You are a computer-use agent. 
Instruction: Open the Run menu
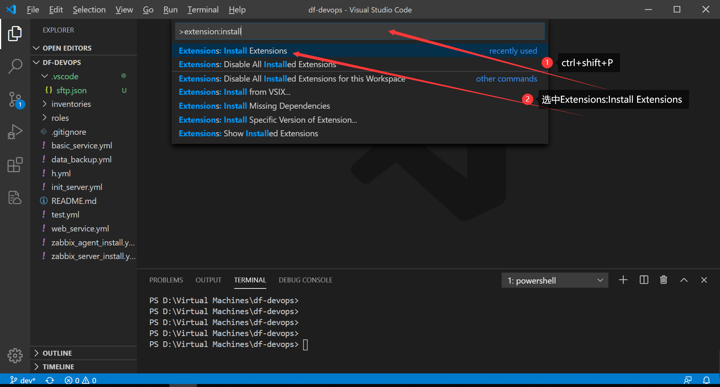(x=170, y=9)
